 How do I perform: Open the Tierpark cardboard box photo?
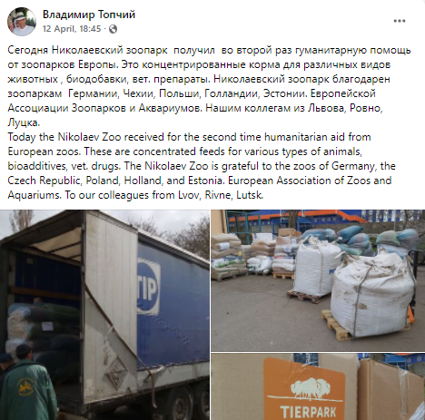(318, 386)
